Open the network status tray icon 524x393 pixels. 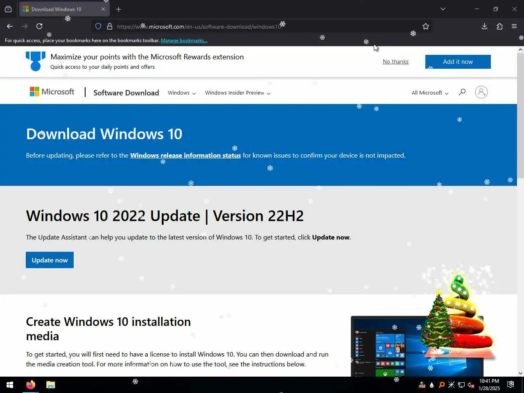461,385
